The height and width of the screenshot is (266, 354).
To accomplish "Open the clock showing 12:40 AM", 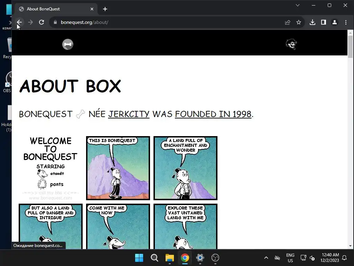I will pyautogui.click(x=330, y=258).
